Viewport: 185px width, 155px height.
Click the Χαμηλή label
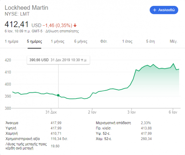(12, 133)
